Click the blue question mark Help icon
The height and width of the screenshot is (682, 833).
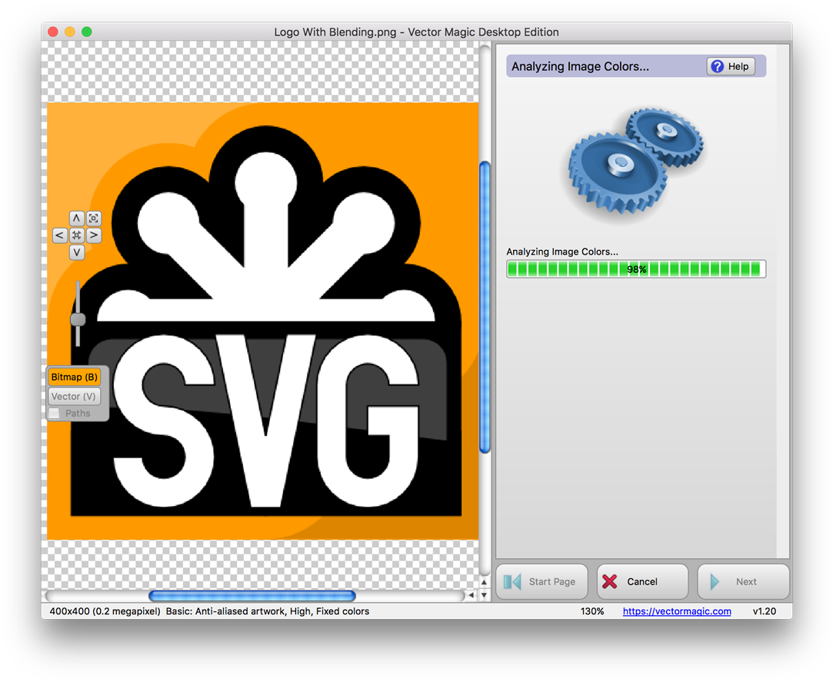click(717, 66)
